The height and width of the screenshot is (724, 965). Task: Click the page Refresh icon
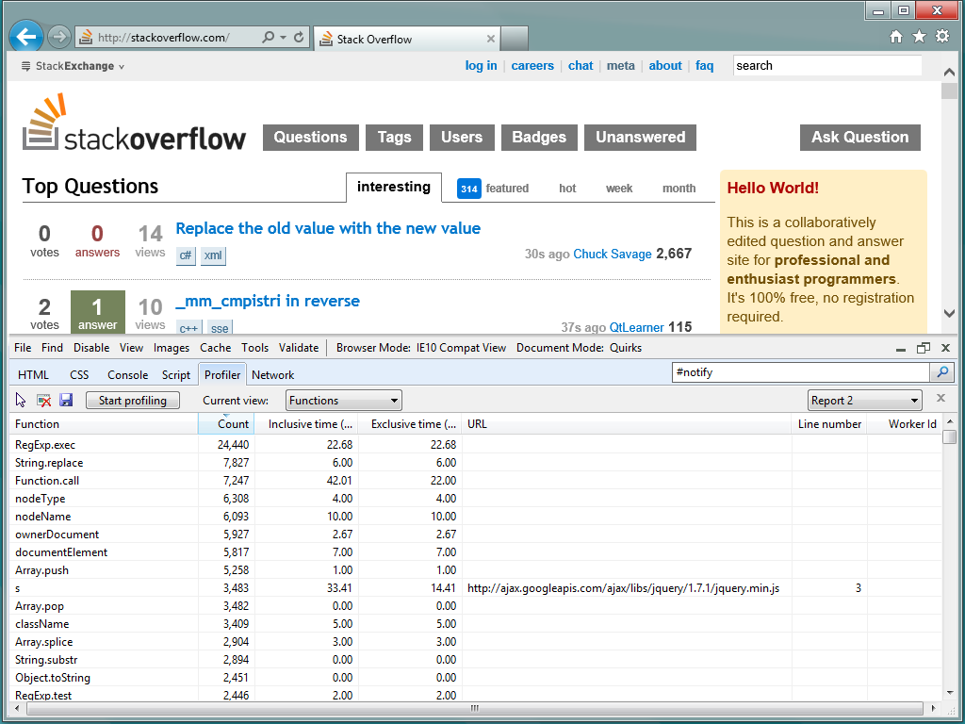299,37
